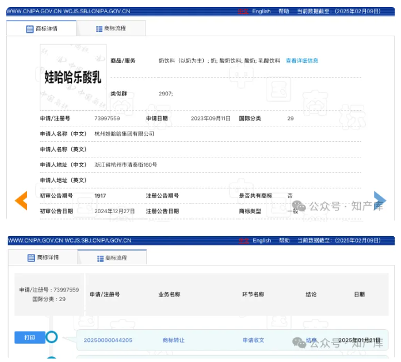
Task: Open the 娃哈哈乐酸乳 trademark image
Action: tap(73, 76)
